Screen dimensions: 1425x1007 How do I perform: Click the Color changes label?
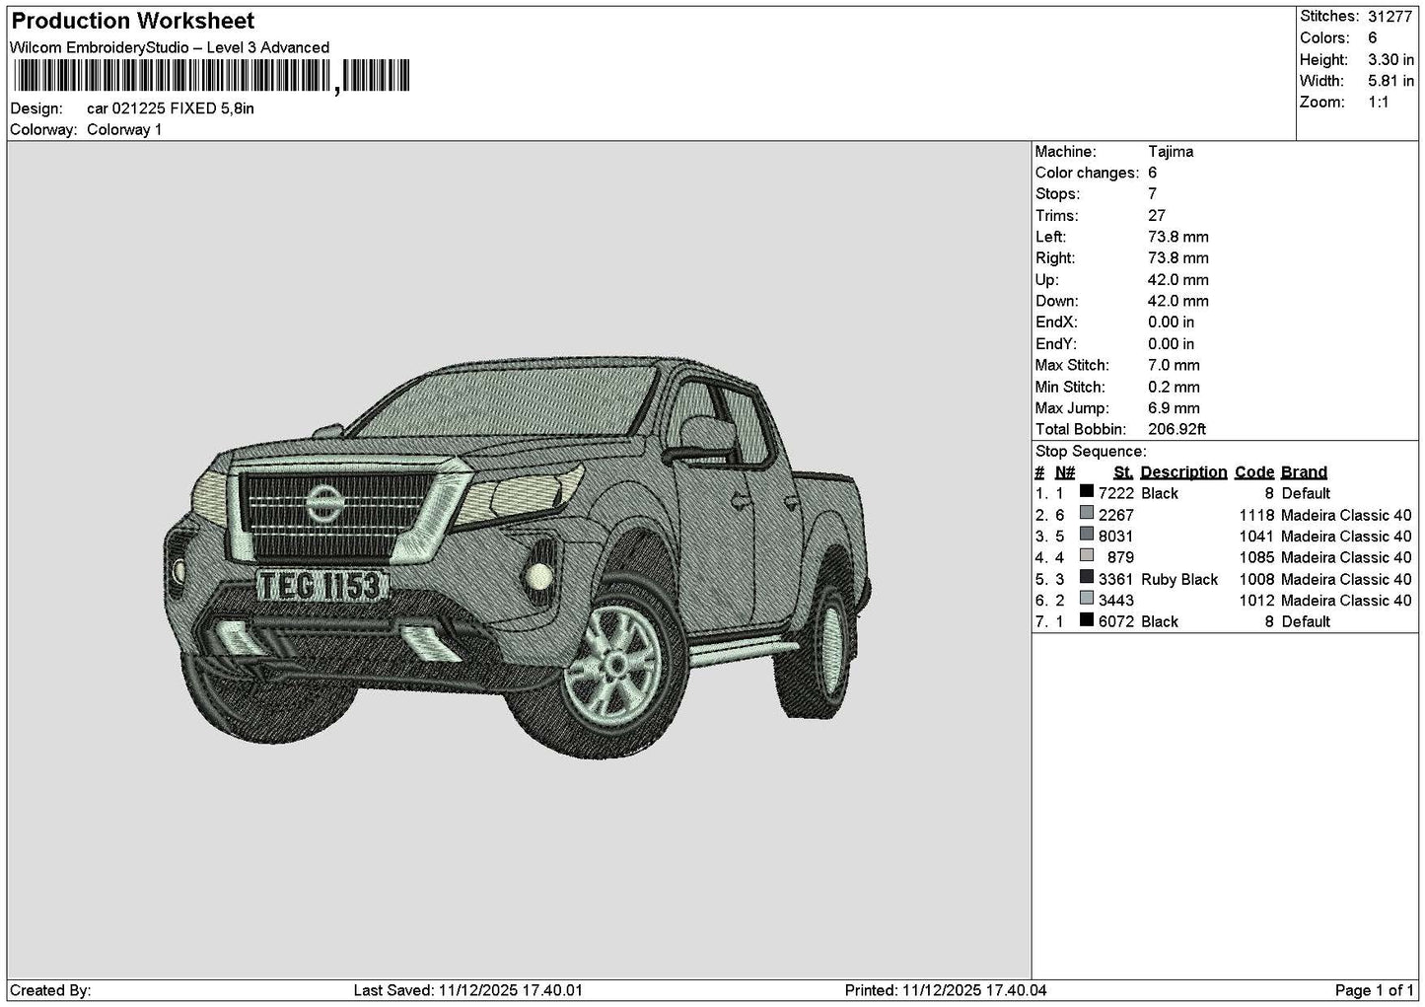[1088, 174]
